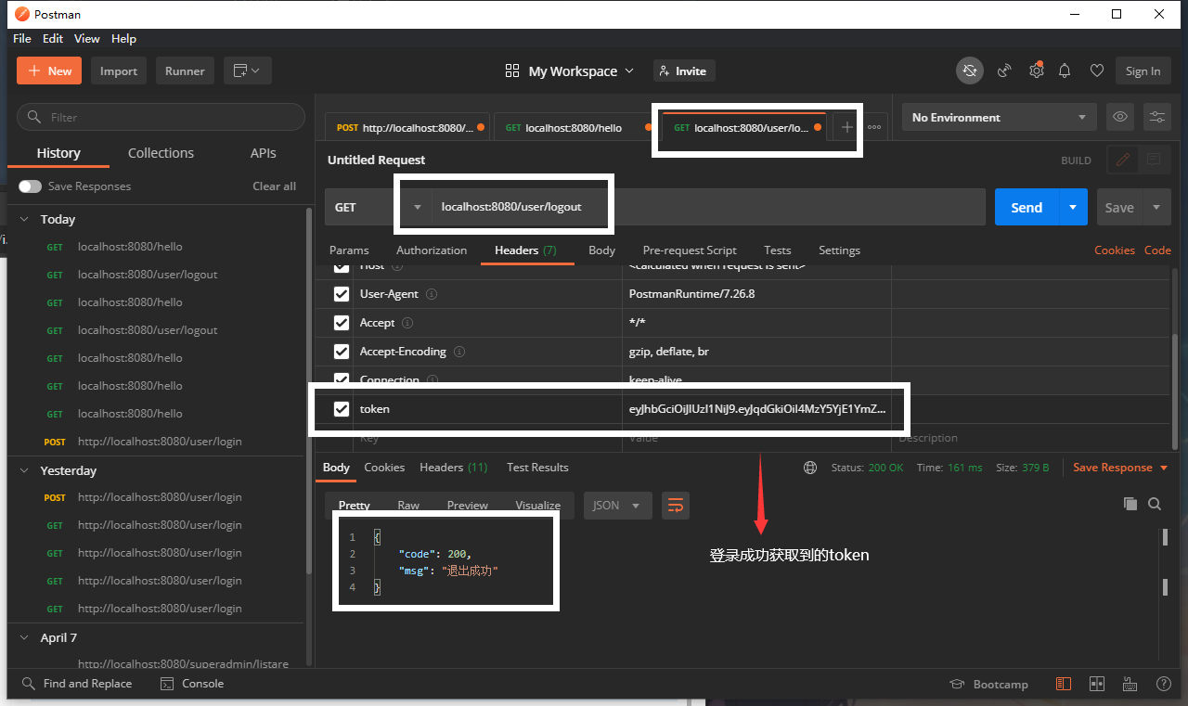The width and height of the screenshot is (1188, 706).
Task: Click the Invite button
Action: (x=684, y=71)
